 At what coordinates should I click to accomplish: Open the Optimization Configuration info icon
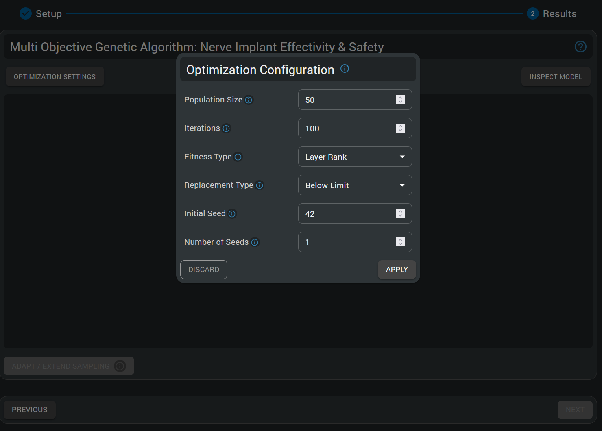click(x=345, y=68)
